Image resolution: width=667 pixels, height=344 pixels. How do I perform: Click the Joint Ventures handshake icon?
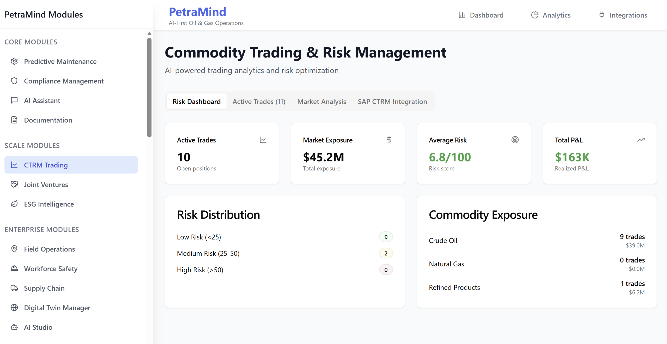14,184
